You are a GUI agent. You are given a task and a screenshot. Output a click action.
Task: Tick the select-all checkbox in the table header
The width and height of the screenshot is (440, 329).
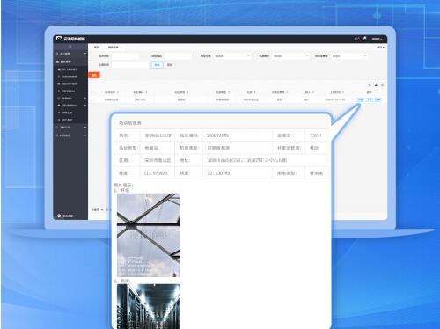pos(93,92)
